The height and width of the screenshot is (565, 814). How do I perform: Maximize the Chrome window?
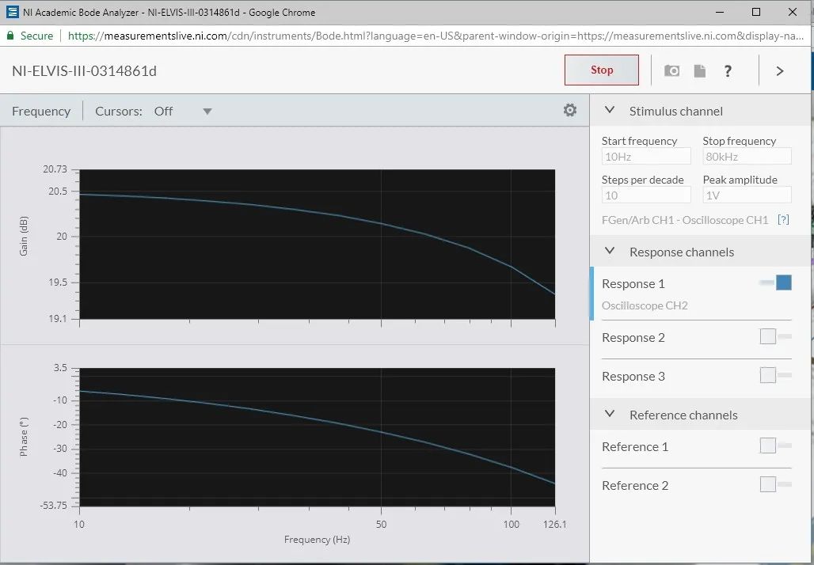[x=756, y=12]
